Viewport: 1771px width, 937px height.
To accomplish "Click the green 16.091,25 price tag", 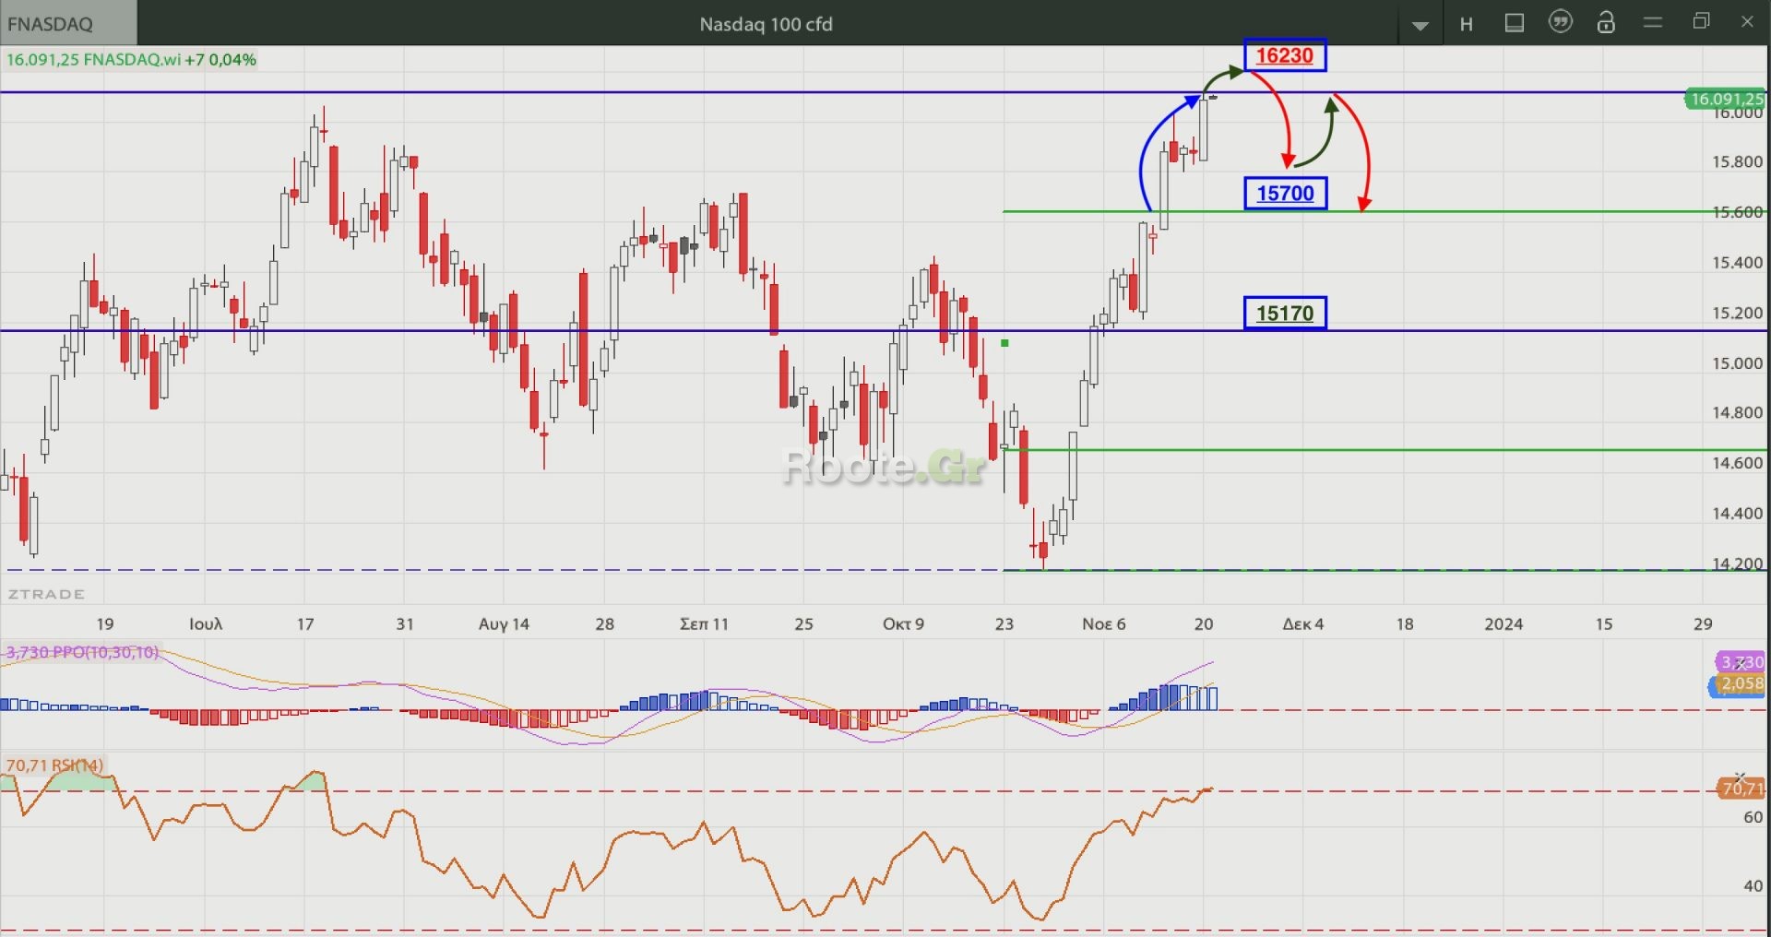I will pos(1725,99).
